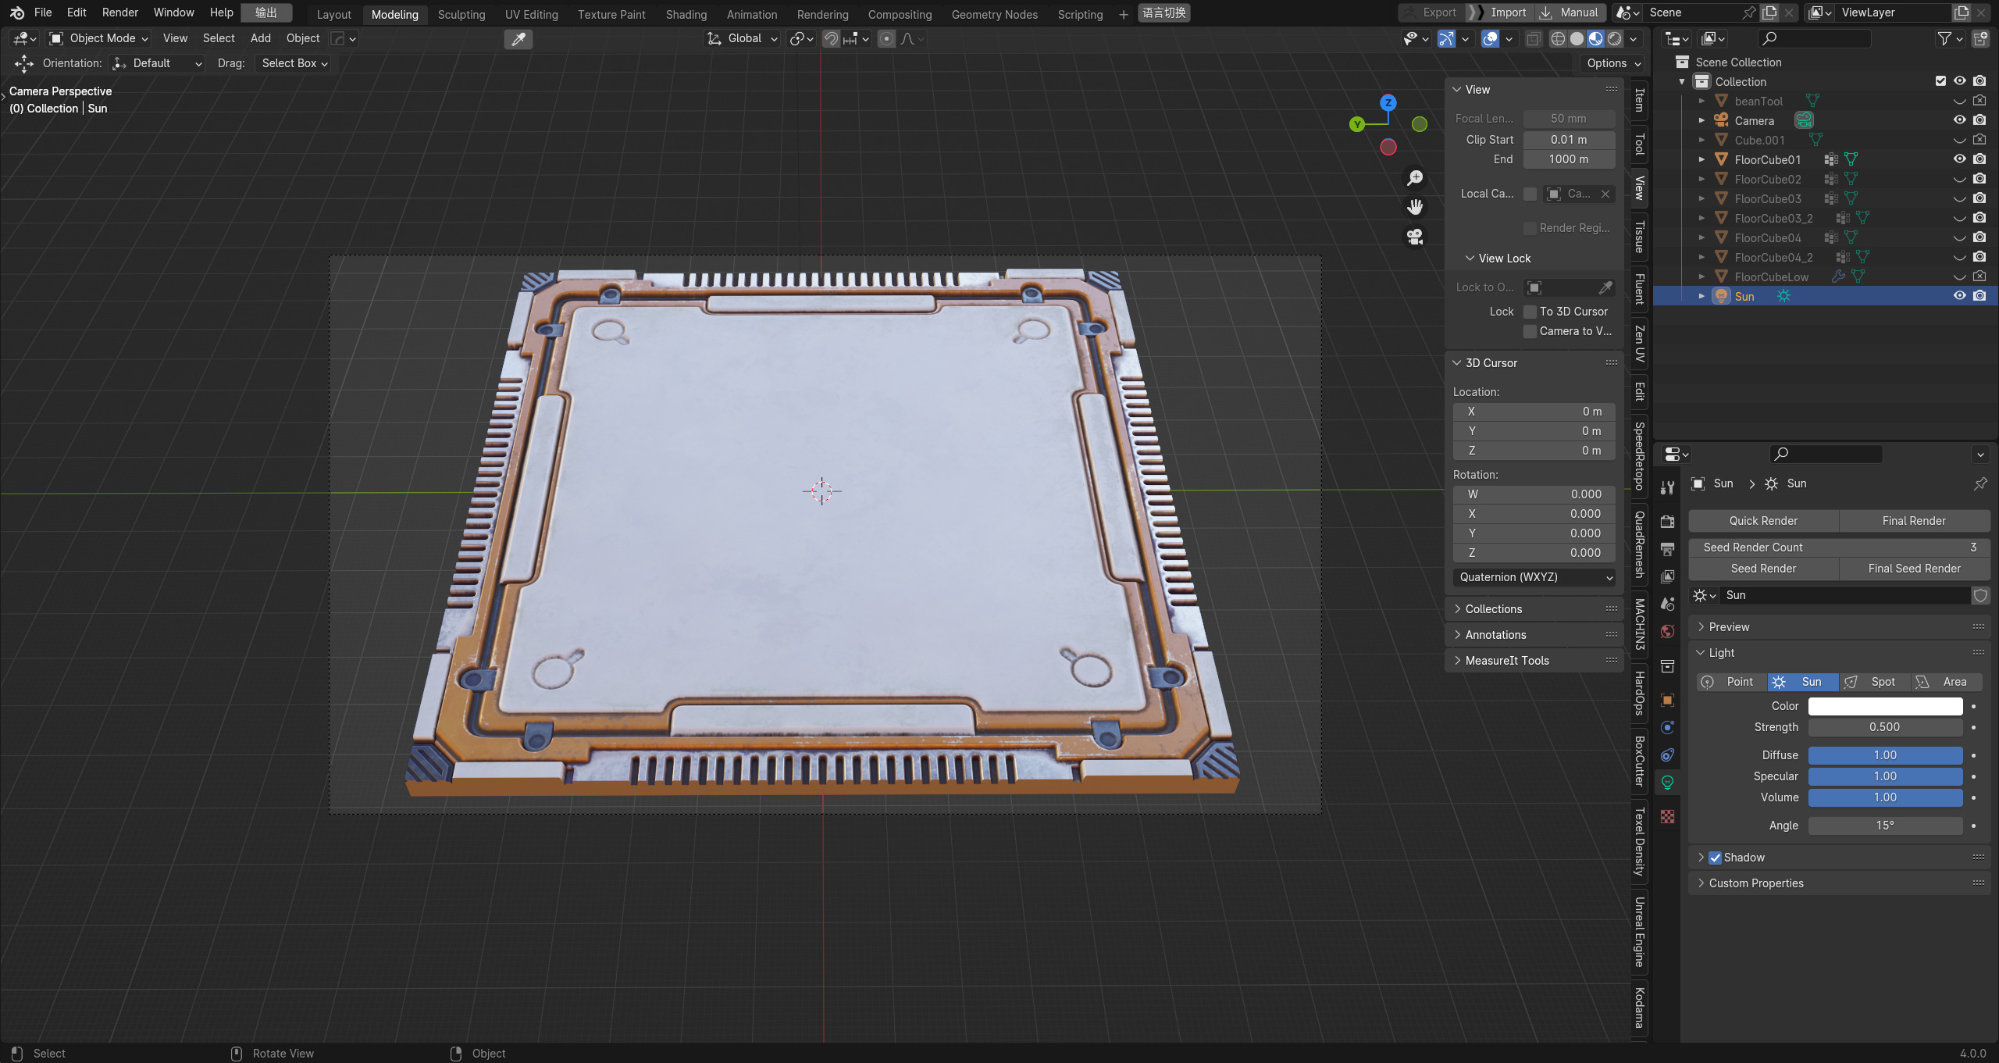Expand the Annotations panel
The image size is (1999, 1063).
[1495, 635]
